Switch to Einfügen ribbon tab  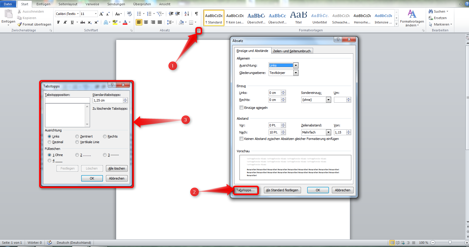(43, 4)
